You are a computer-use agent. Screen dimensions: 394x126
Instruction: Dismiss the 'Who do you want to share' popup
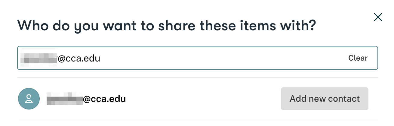pos(378,17)
